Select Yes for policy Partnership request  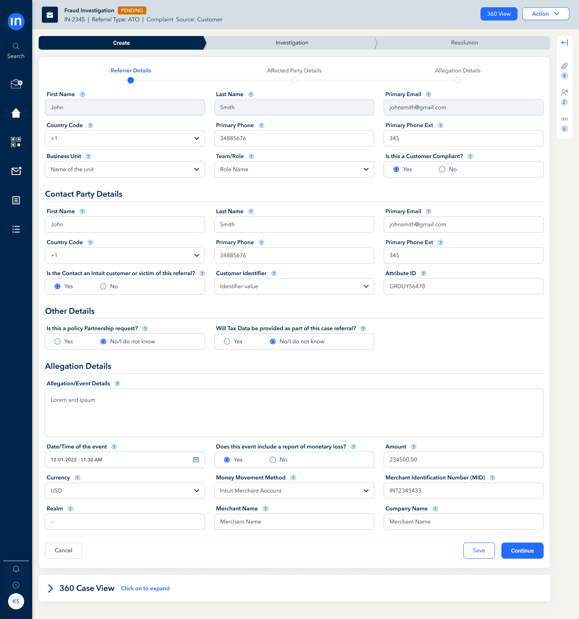pyautogui.click(x=58, y=341)
